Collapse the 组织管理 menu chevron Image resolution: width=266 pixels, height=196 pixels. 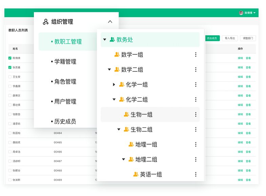[110, 22]
